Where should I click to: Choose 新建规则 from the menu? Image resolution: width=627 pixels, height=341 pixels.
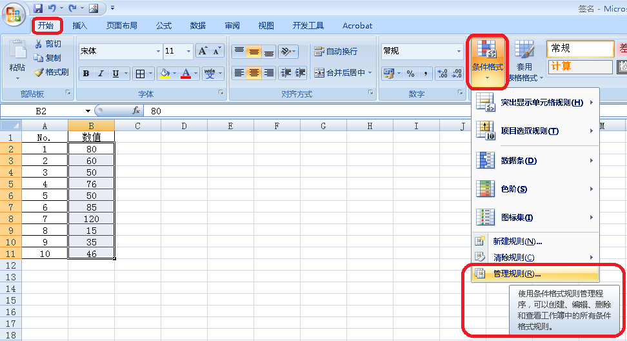coord(535,242)
